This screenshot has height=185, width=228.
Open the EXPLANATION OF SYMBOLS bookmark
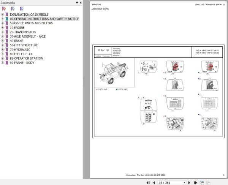[29, 14]
